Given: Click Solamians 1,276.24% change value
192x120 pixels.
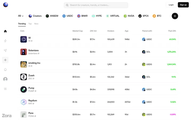Looking at the screenshot, I should click(x=171, y=52).
